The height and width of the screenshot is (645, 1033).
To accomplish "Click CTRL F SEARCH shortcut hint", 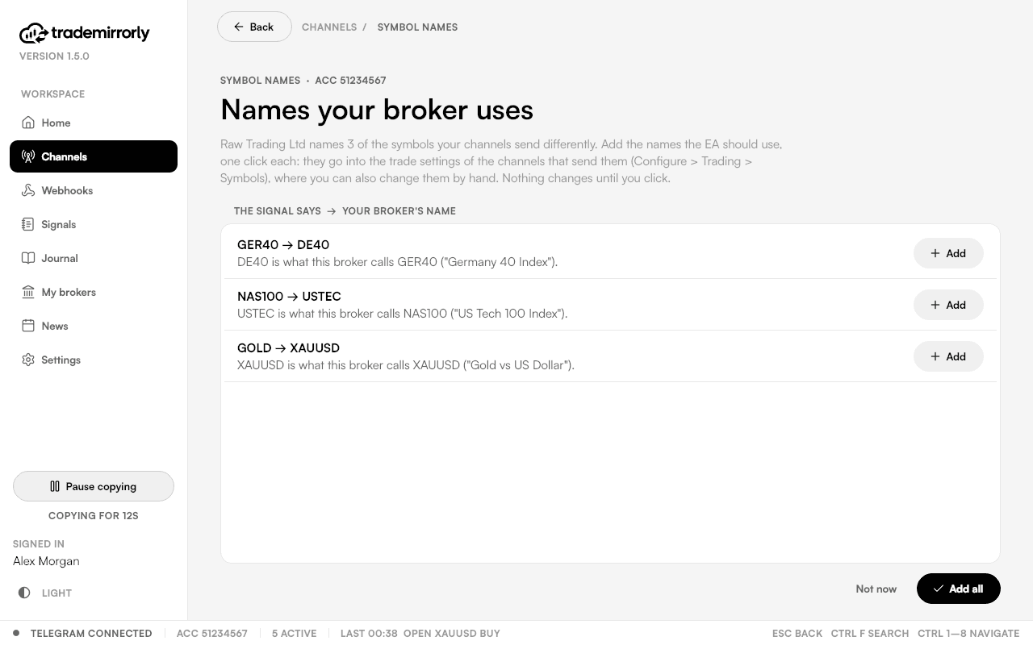I will [x=870, y=633].
